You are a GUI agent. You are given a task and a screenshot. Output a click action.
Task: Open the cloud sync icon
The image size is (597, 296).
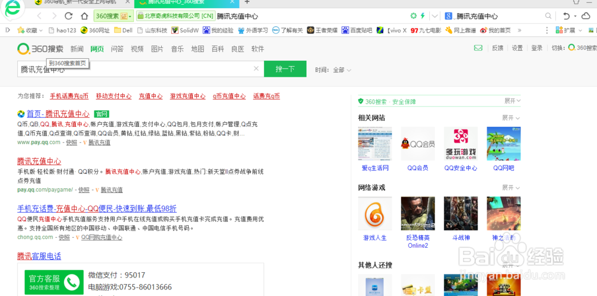pos(586,16)
